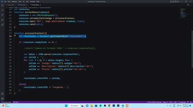Open the editor More Actions ellipsis

pyautogui.click(x=191, y=5)
